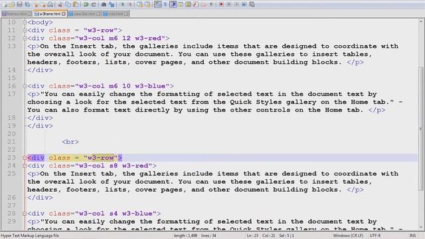Viewport: 425px width, 239px height.
Task: Click "w3-col m6 10 w3-blue" class value
Action: 122,86
